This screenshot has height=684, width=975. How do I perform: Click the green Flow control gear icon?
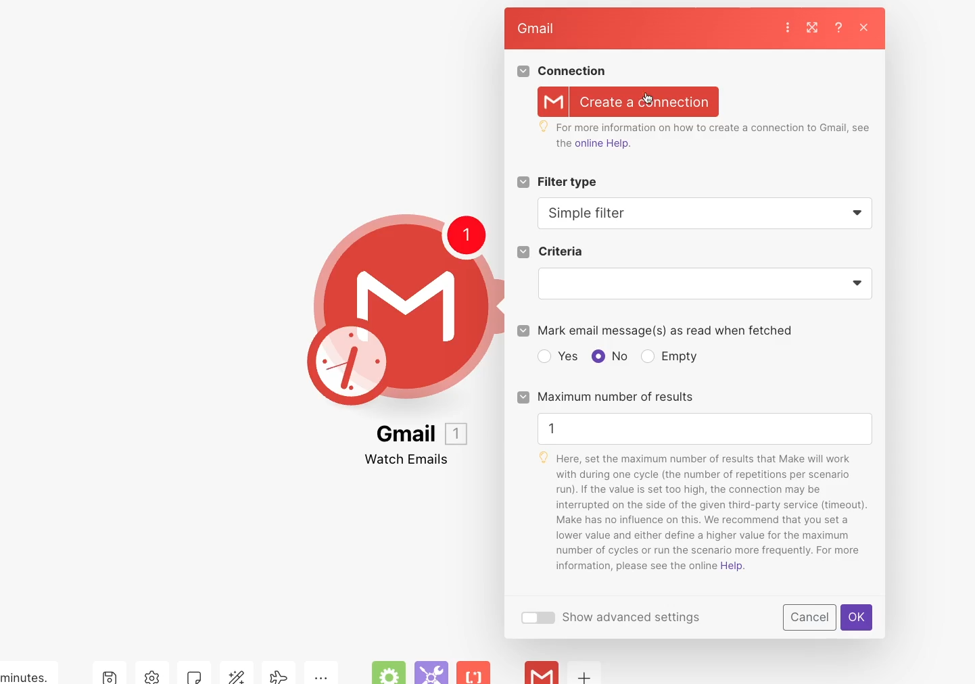click(389, 674)
